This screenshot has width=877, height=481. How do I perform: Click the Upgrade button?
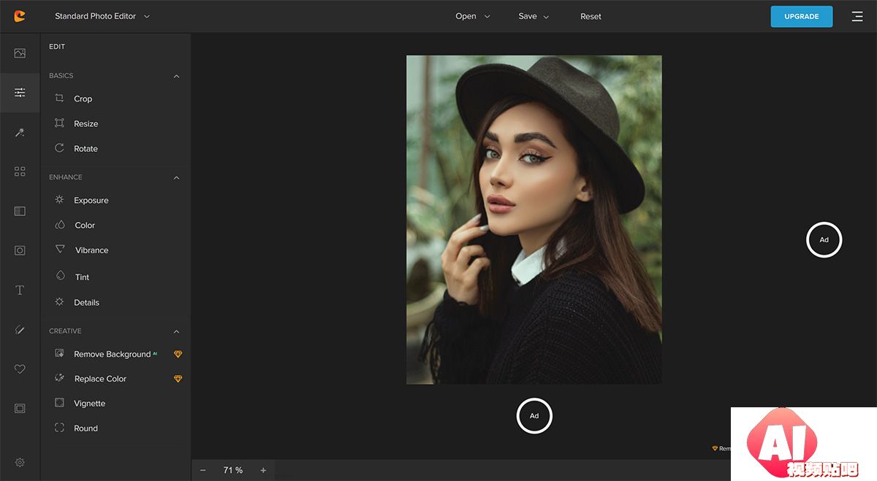801,16
